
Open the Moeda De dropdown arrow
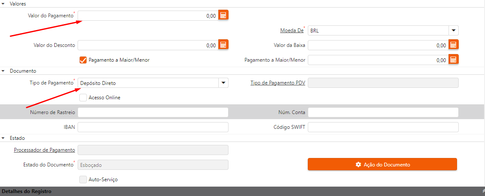click(x=454, y=30)
